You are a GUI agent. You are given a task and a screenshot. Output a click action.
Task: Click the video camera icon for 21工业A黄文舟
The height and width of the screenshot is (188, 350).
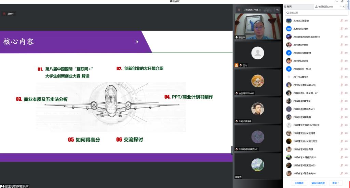[x=346, y=77]
